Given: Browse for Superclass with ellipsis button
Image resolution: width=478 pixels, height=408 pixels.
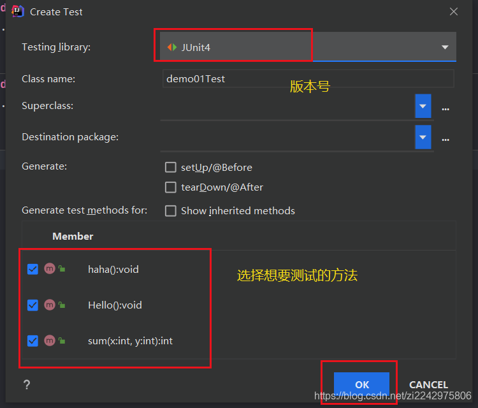Looking at the screenshot, I should pyautogui.click(x=445, y=109).
